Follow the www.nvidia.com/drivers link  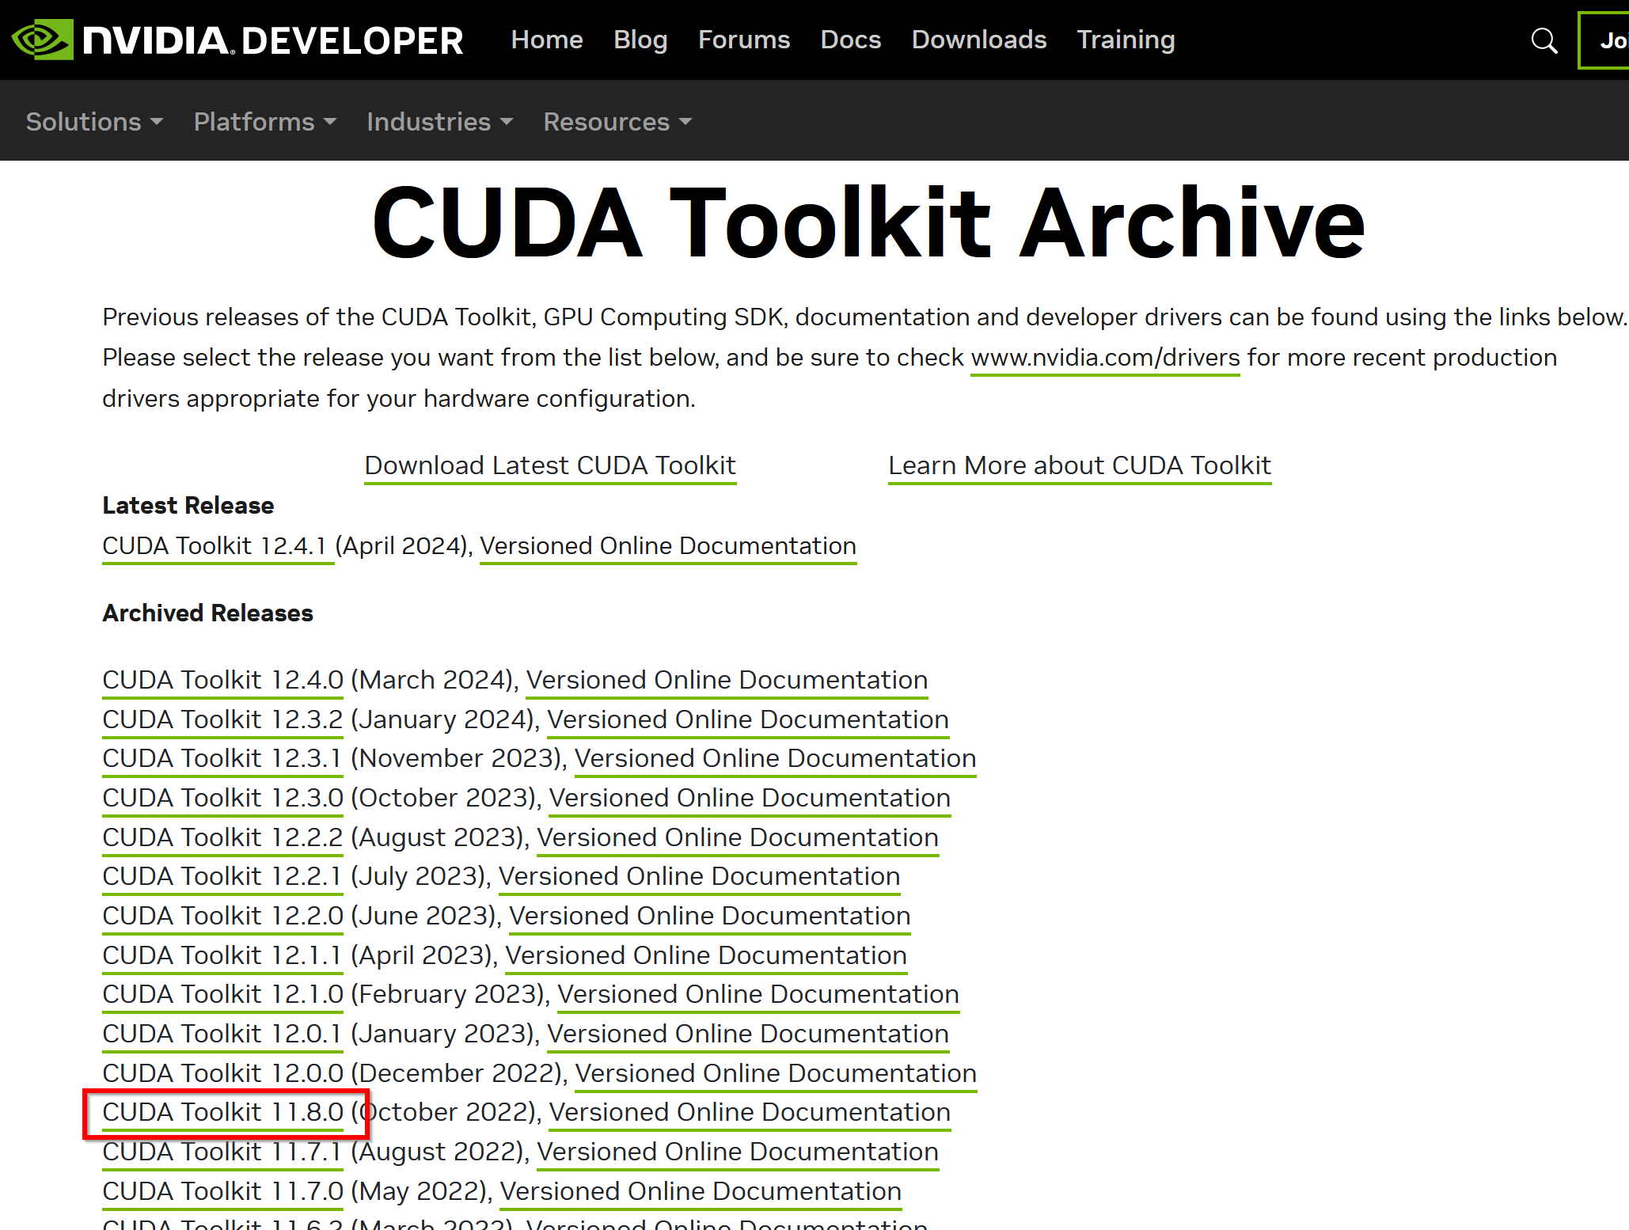click(x=1105, y=358)
